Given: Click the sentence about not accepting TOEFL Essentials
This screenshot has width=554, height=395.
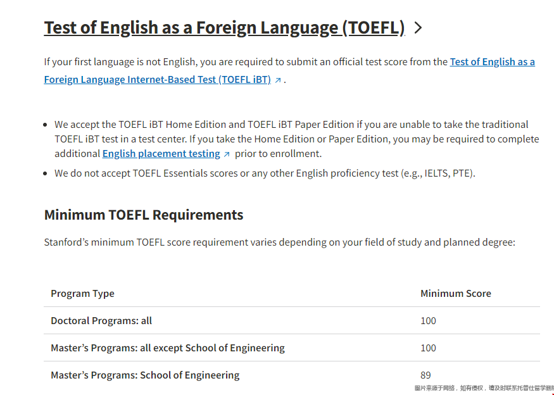Looking at the screenshot, I should tap(264, 173).
